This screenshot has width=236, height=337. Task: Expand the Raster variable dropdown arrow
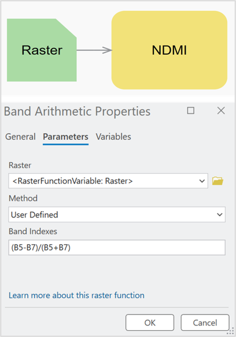pos(202,181)
